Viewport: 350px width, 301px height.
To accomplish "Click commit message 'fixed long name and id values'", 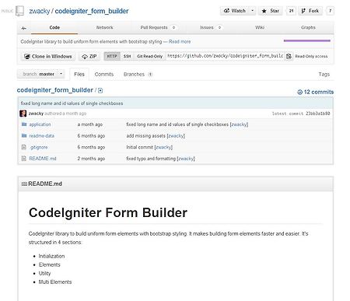I will [x=72, y=103].
